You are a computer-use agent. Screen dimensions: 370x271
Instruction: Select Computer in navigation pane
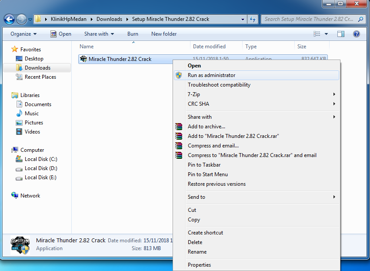click(28, 150)
